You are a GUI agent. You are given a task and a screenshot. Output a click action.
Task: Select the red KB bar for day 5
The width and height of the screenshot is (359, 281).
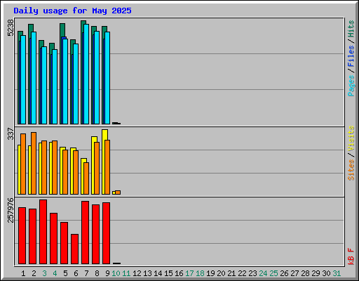[x=64, y=243]
